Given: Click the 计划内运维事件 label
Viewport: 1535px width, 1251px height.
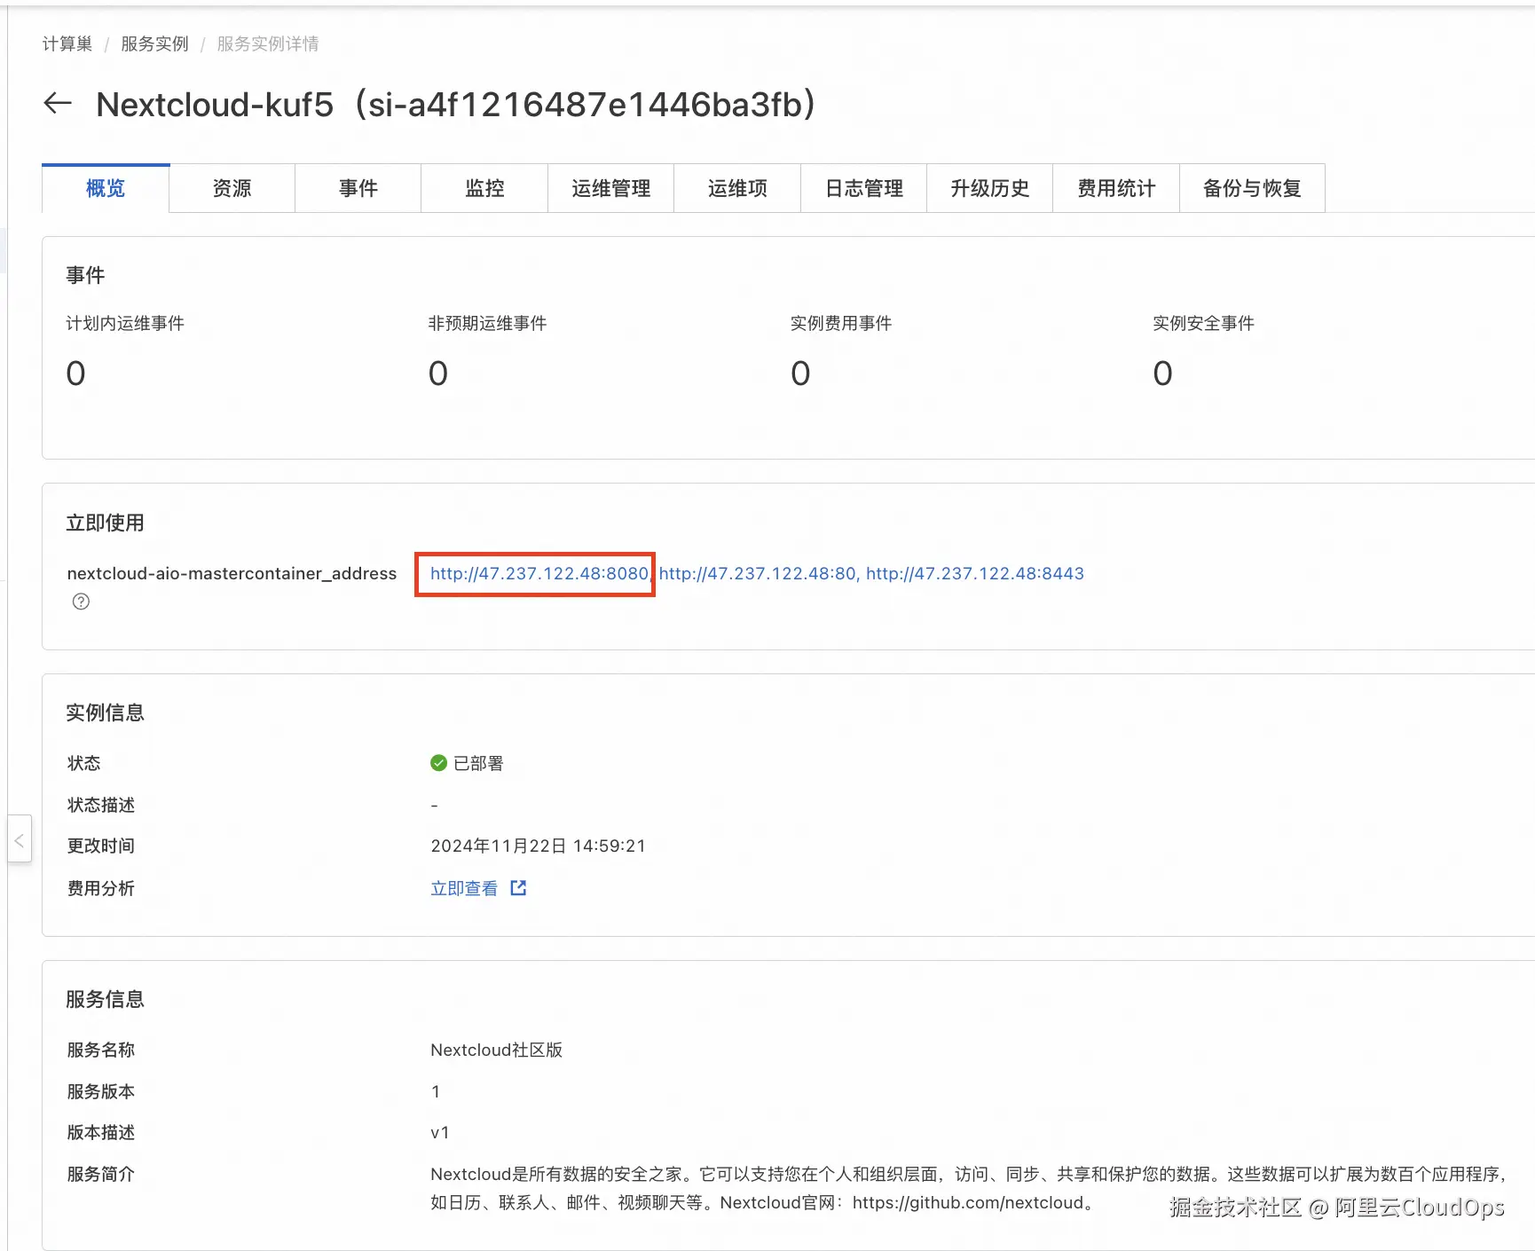Looking at the screenshot, I should [x=125, y=323].
